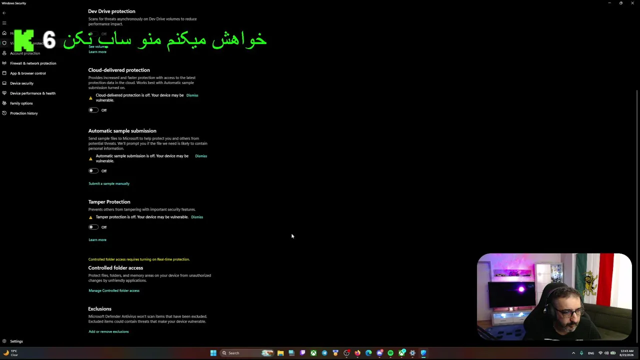640x360 pixels.
Task: Click the Firewall & network protection icon
Action: [x=4, y=63]
